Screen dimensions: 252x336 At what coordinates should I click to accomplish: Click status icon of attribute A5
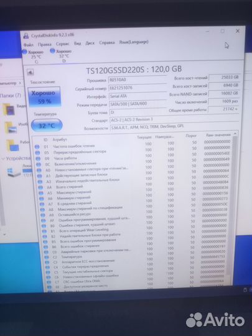click(41, 193)
